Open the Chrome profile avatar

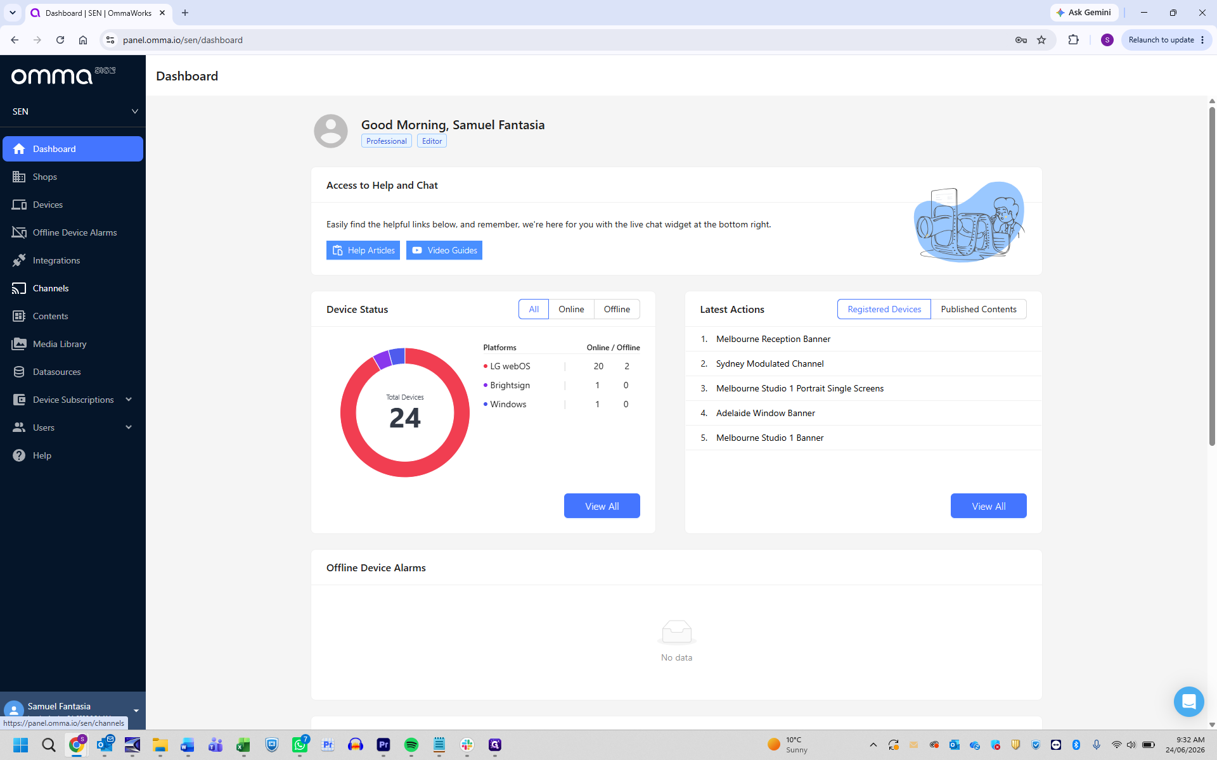[1107, 40]
